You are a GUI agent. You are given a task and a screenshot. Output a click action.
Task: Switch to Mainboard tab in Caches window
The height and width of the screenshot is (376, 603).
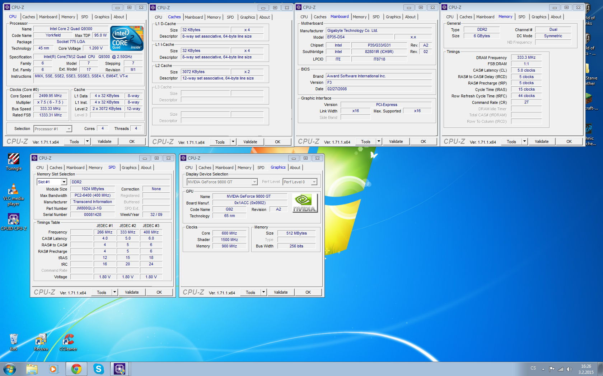tap(194, 17)
